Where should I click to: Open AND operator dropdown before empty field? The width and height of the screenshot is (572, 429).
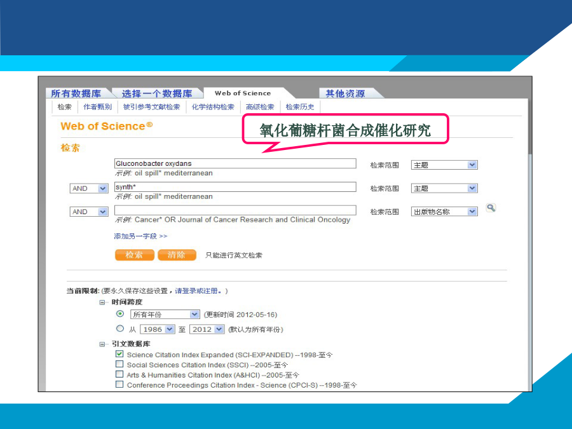[x=89, y=212]
